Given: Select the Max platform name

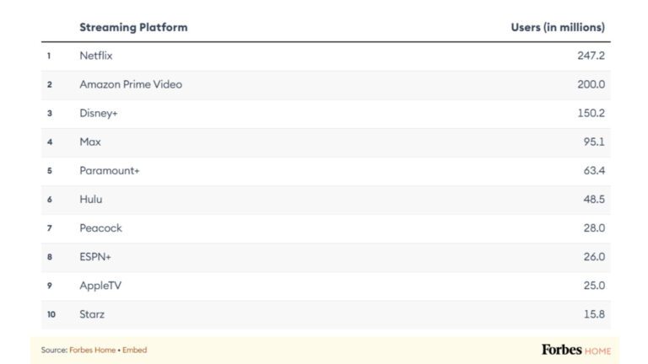Looking at the screenshot, I should pyautogui.click(x=90, y=142).
